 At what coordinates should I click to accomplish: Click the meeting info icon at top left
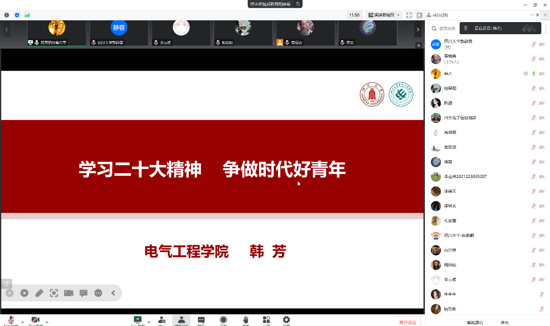click(6, 15)
